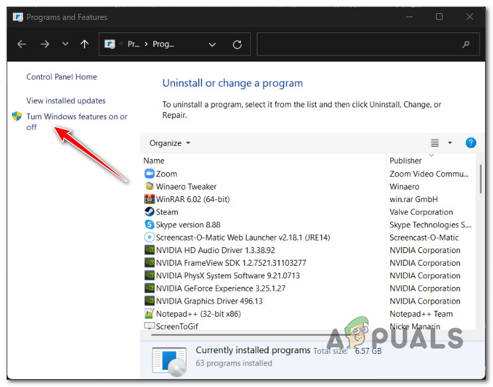This screenshot has height=387, width=493.
Task: Open View installed updates link
Action: (66, 101)
